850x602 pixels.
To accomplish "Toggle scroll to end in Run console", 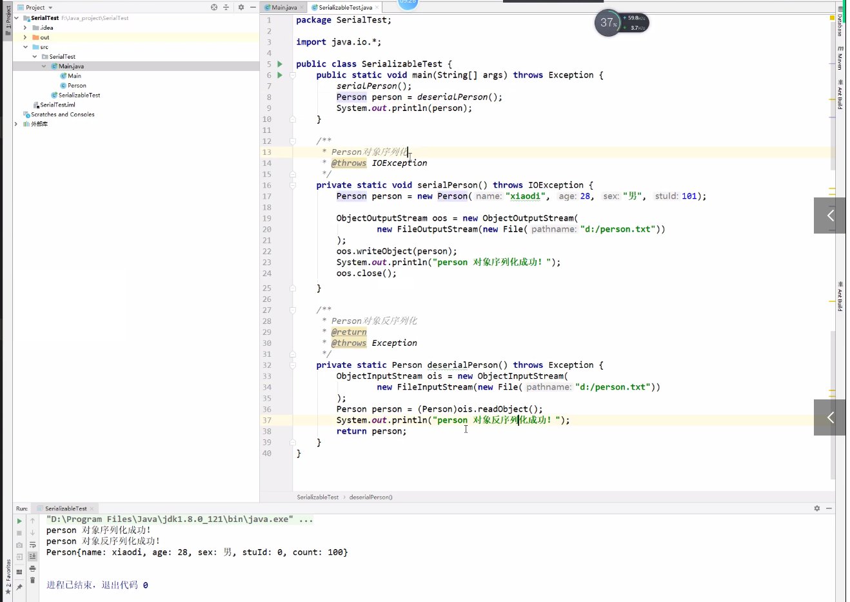I will point(32,556).
